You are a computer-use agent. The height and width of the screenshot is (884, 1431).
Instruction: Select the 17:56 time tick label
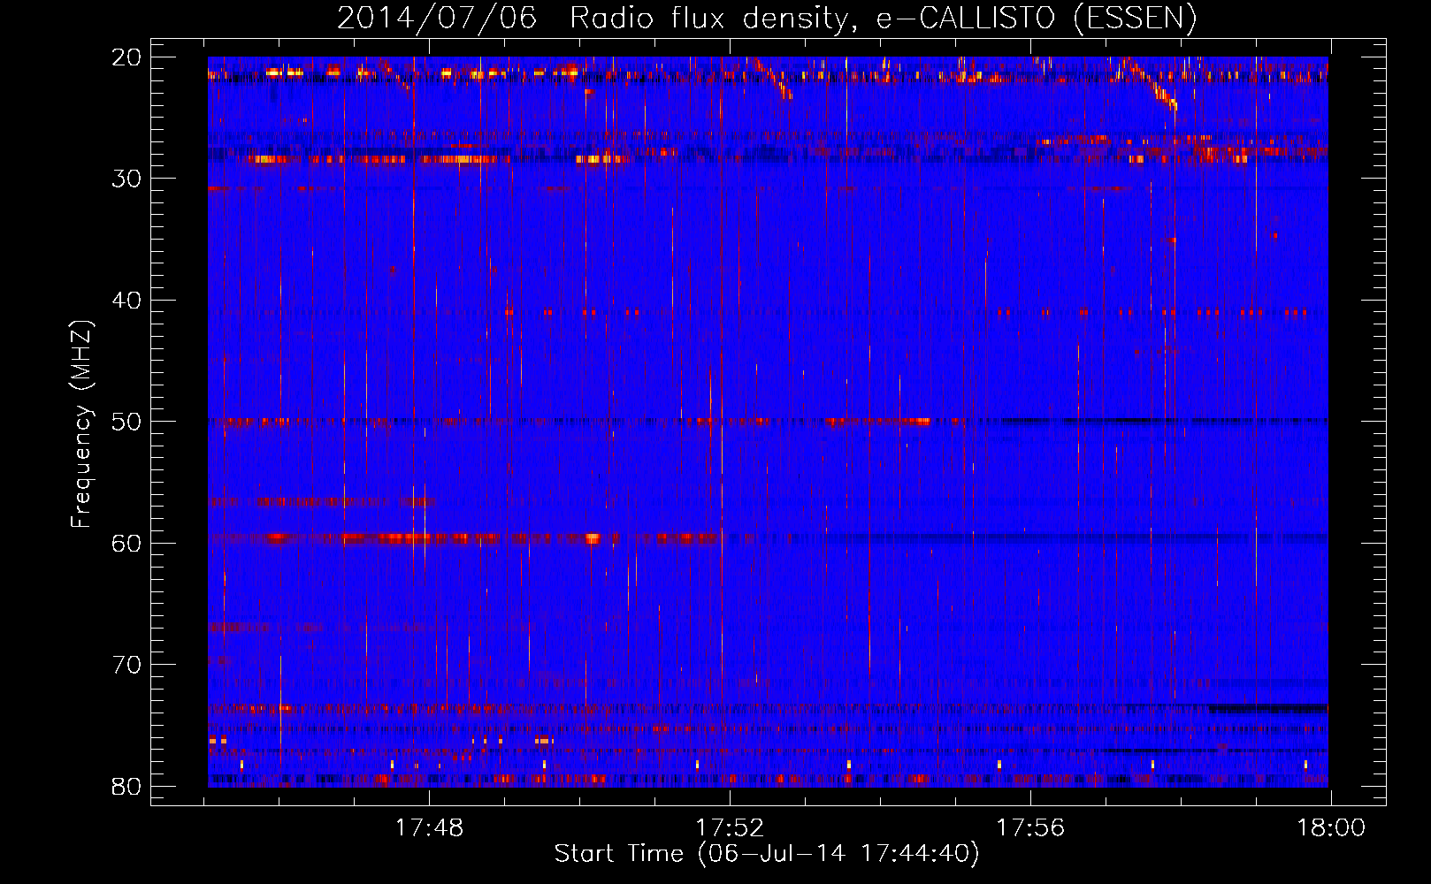coord(1030,828)
